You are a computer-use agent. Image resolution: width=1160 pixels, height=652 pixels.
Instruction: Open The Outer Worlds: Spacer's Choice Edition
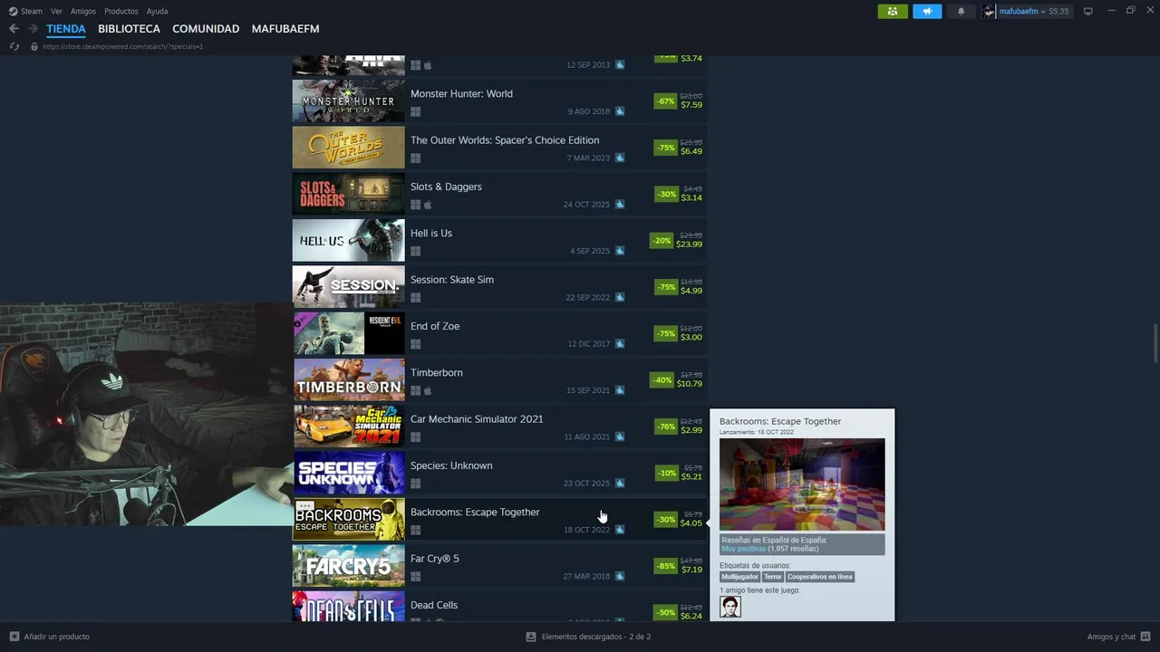505,140
